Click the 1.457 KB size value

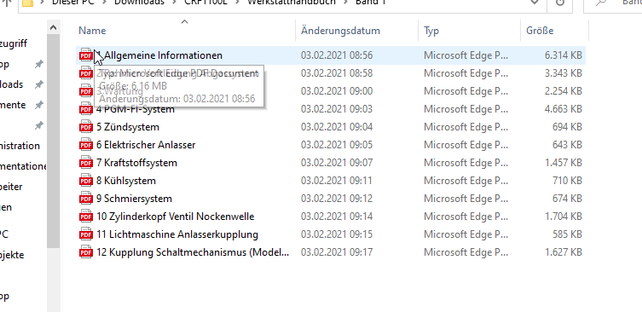point(564,163)
